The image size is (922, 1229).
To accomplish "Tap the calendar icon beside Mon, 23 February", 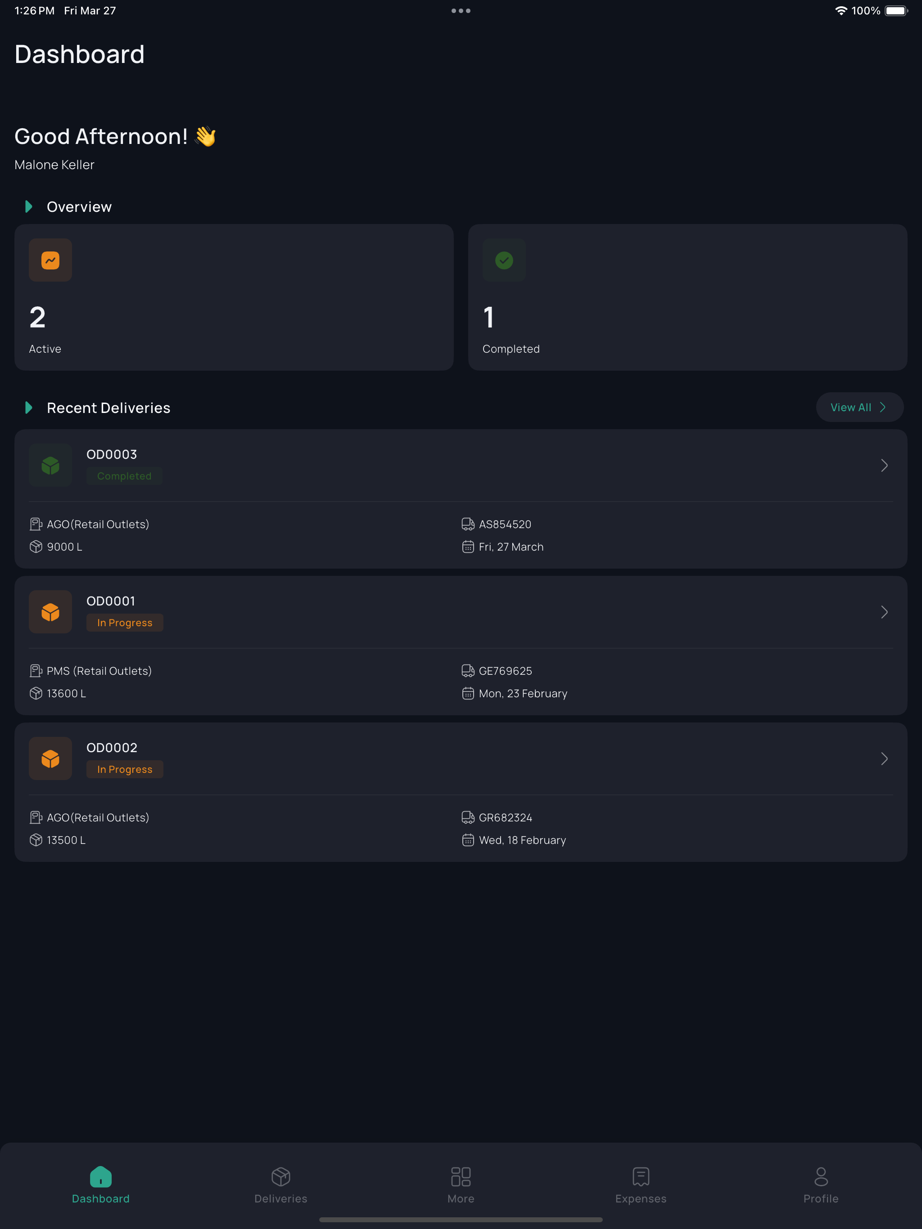I will tap(468, 693).
